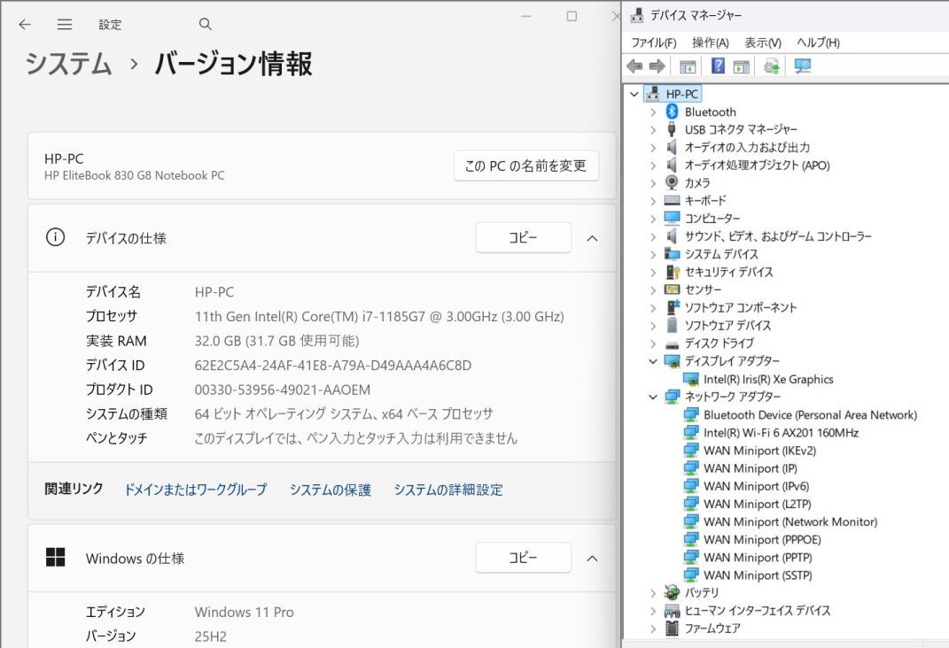
Task: Click the この PC の名前を変更 button
Action: pyautogui.click(x=526, y=166)
